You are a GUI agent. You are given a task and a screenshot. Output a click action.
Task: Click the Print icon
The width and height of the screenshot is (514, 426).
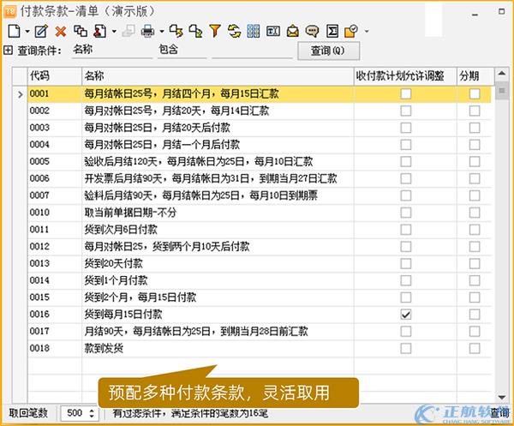point(147,32)
